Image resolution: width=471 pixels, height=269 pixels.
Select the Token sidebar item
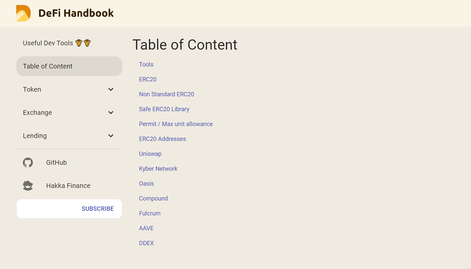click(69, 89)
